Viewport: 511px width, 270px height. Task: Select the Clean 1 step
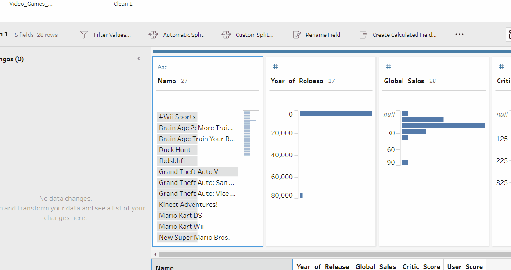pos(123,4)
